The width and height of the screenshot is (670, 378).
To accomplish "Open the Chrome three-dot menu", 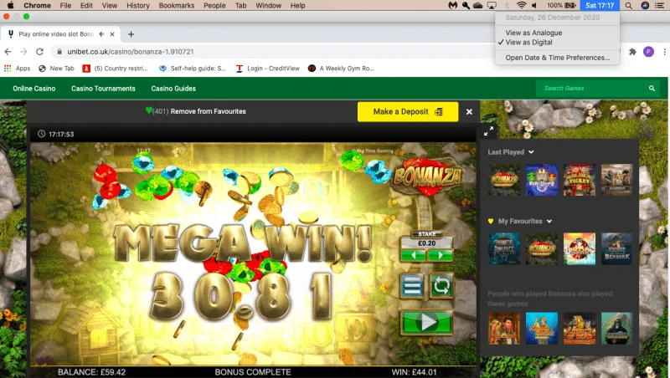I will [x=664, y=52].
